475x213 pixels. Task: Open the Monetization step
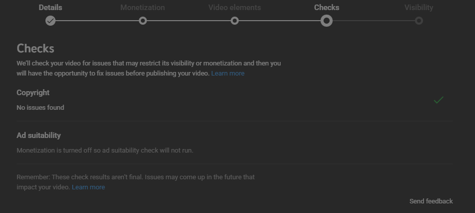142,8
